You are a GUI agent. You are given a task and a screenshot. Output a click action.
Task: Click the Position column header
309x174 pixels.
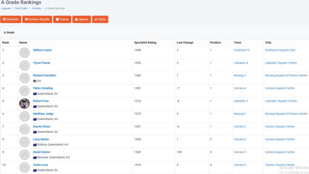pos(215,43)
